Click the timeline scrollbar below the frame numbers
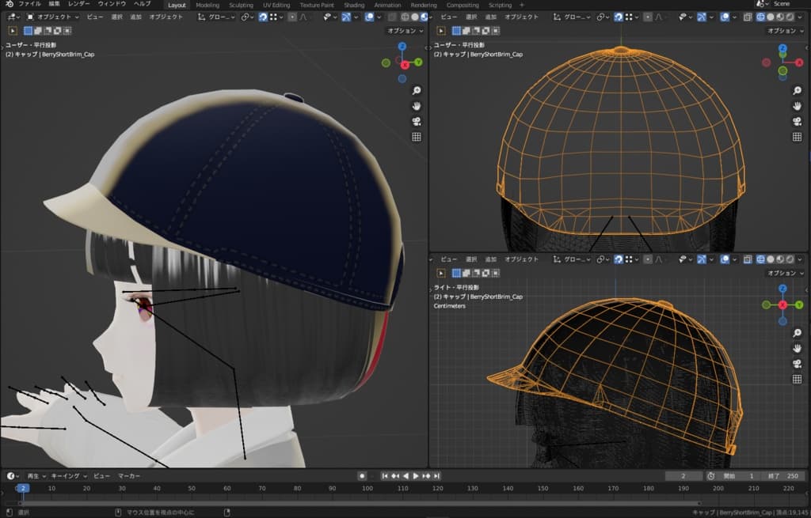Viewport: 811px width, 518px height. (356, 502)
